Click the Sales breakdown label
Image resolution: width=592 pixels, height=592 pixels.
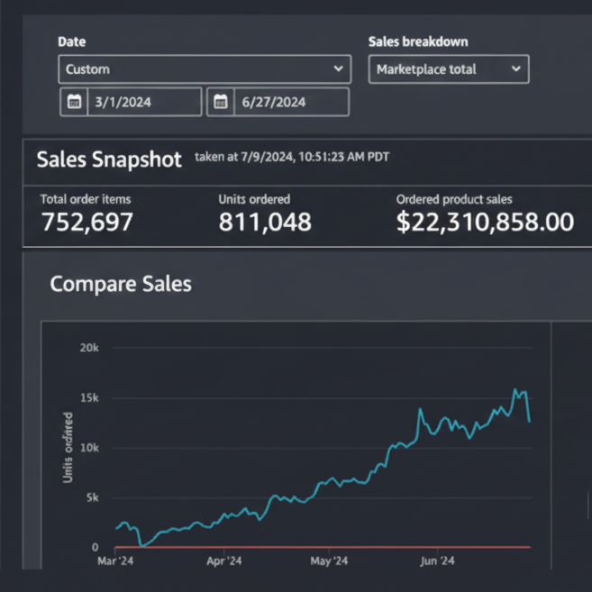coord(418,41)
